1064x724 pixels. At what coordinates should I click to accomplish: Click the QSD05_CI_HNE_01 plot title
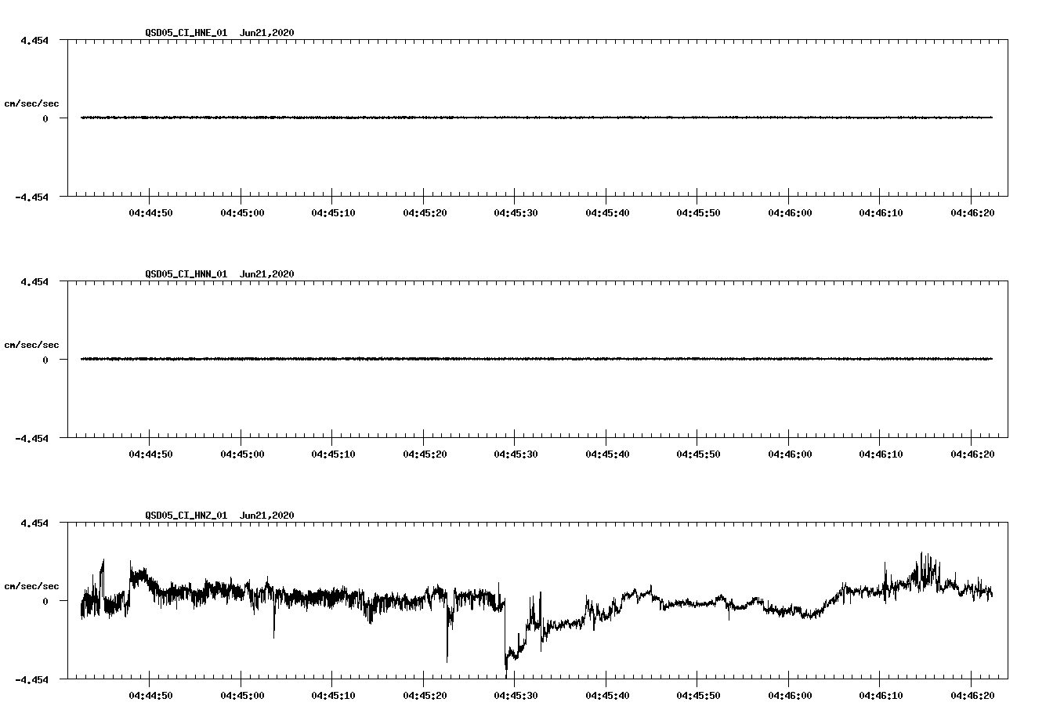(x=219, y=32)
